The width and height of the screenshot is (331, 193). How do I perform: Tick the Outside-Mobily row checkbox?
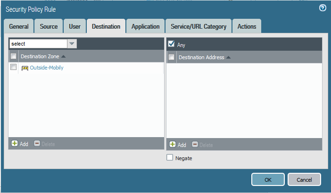(13, 68)
